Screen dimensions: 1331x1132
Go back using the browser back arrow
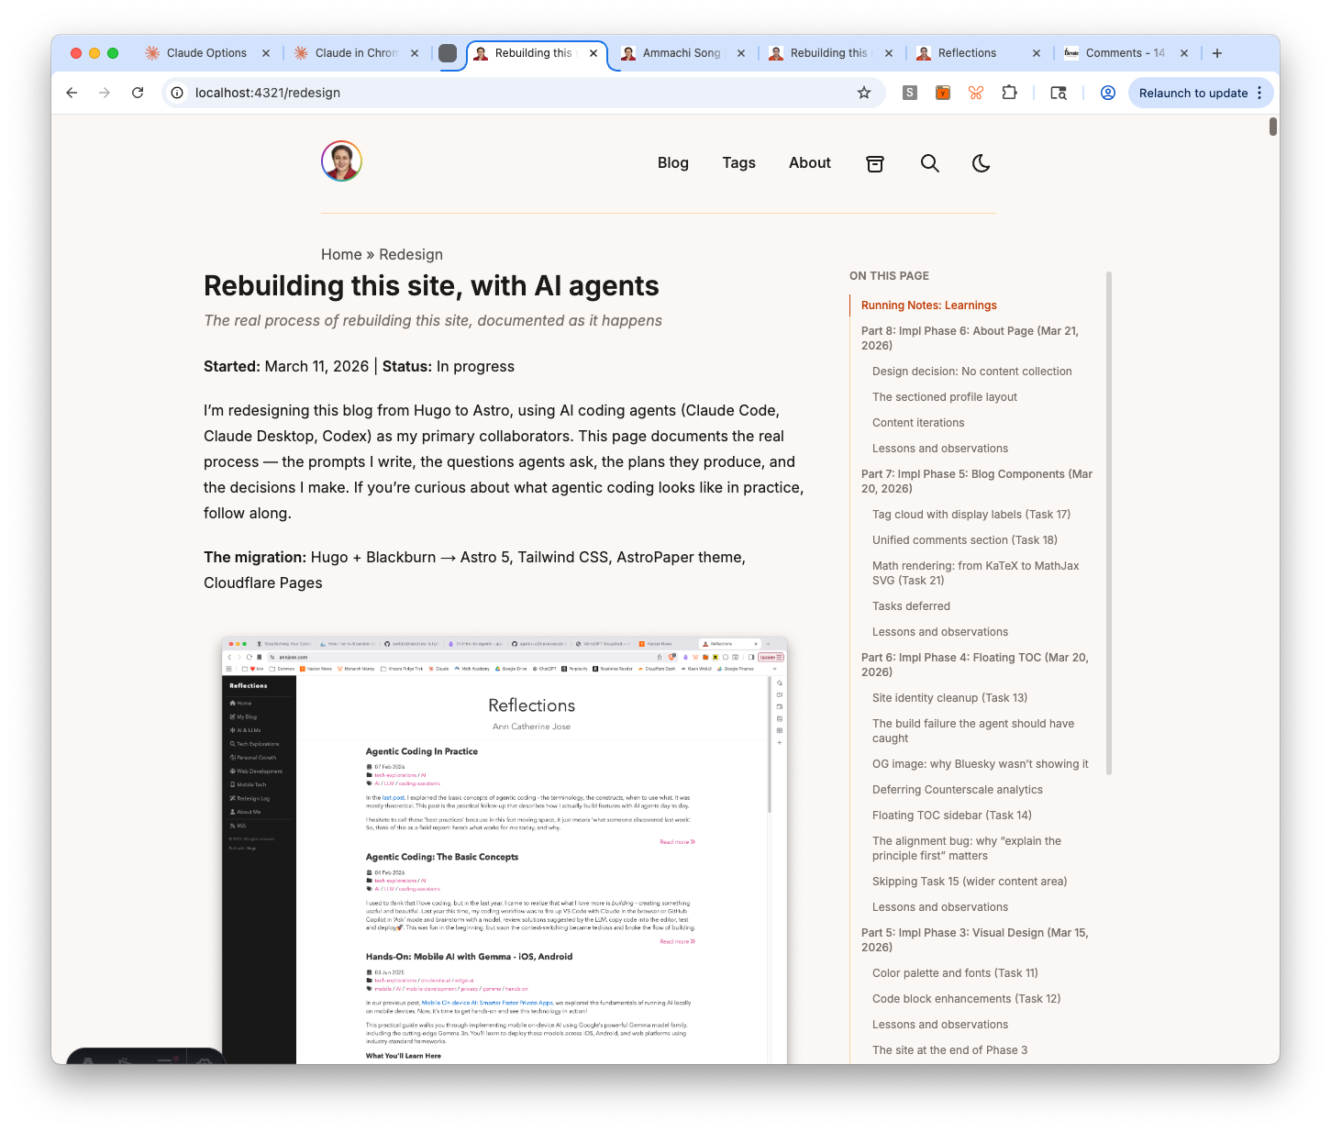click(x=72, y=93)
